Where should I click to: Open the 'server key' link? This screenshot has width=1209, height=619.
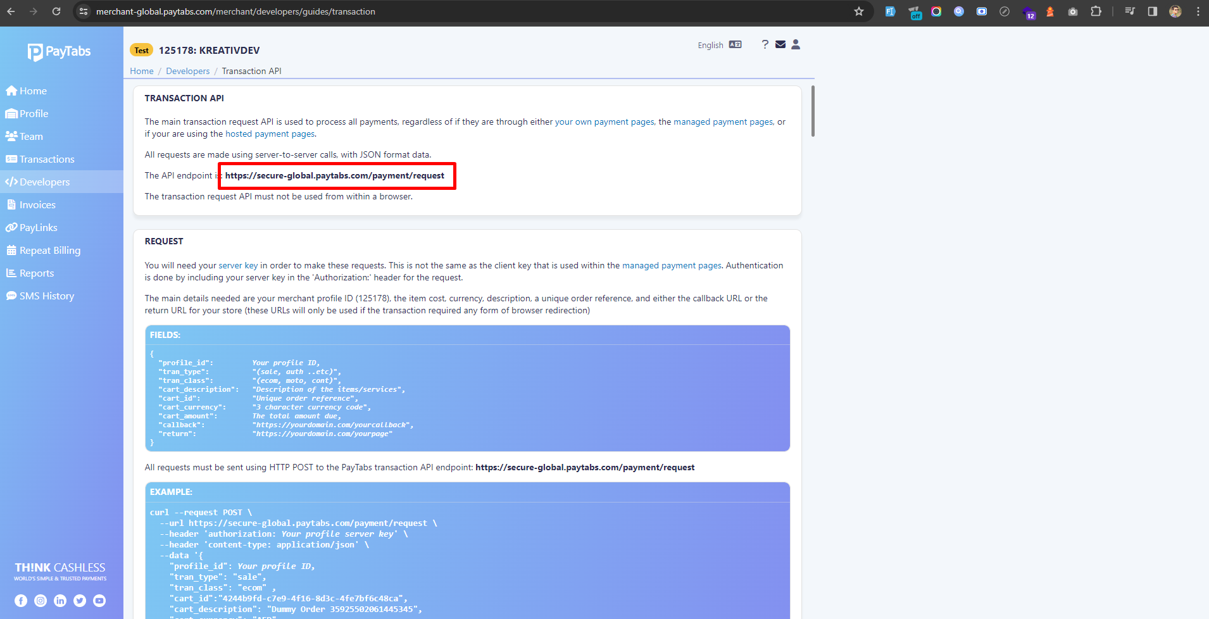coord(238,265)
